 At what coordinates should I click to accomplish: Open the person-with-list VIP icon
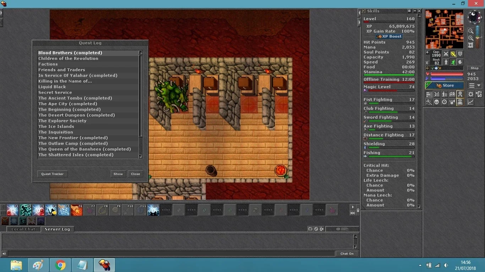pyautogui.click(x=445, y=94)
